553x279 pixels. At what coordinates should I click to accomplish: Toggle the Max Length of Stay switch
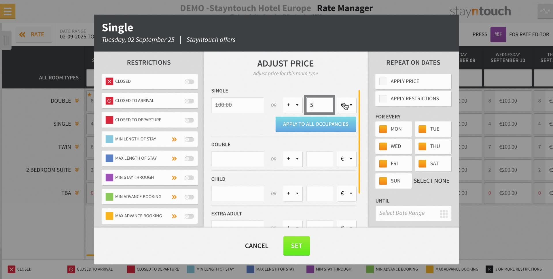click(x=189, y=159)
